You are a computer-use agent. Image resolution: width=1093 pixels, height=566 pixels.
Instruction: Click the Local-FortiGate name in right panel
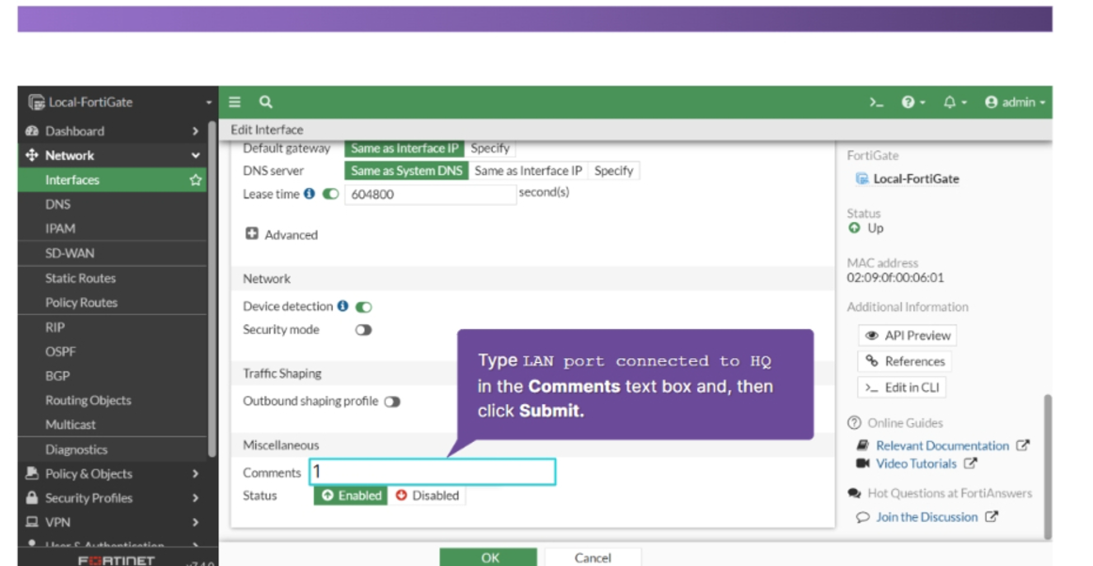[x=916, y=180]
